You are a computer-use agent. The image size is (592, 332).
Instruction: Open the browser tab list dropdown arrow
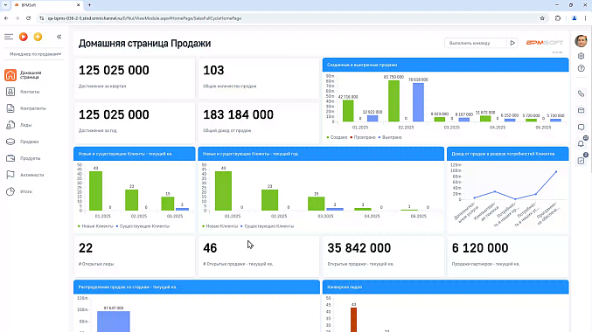[5, 5]
